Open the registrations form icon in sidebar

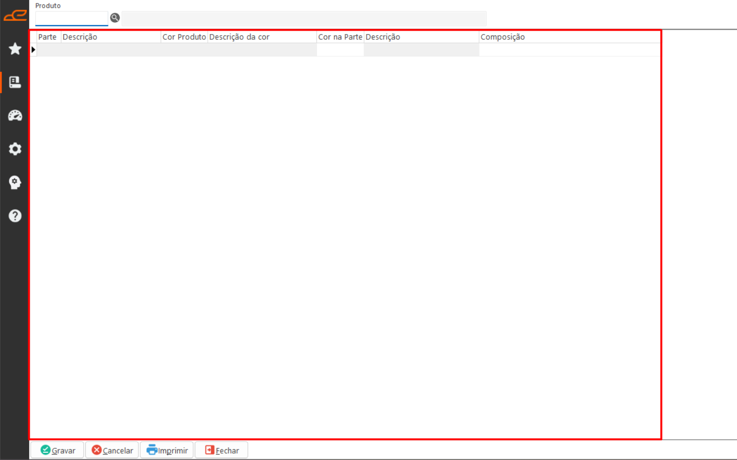15,82
